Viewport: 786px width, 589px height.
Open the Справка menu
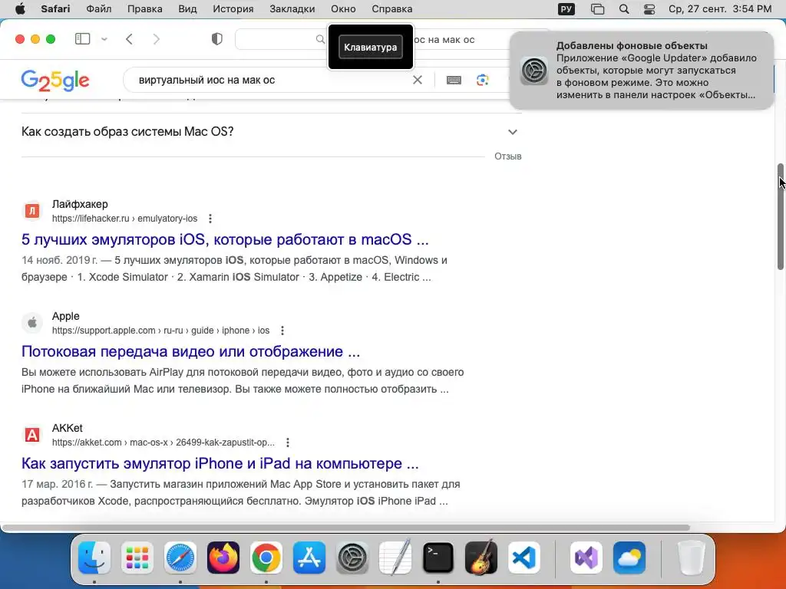click(392, 8)
